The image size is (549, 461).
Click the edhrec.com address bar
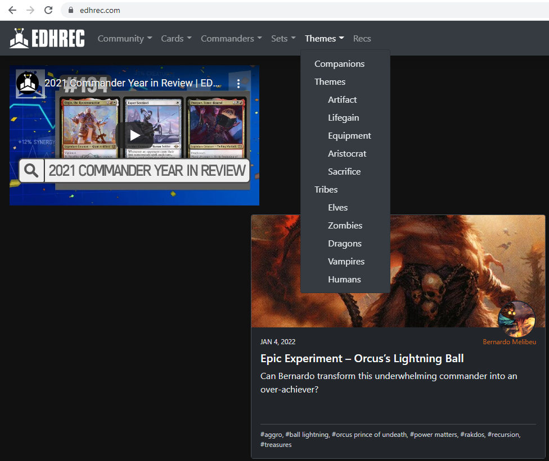click(x=305, y=10)
